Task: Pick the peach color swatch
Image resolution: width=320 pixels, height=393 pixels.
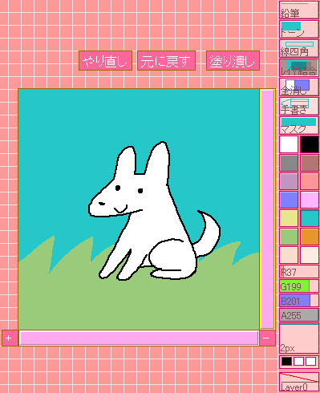Action: [x=289, y=255]
